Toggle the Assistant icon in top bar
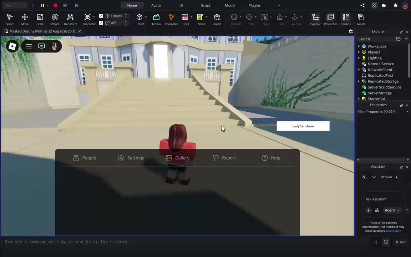411x257 pixels. point(374,5)
